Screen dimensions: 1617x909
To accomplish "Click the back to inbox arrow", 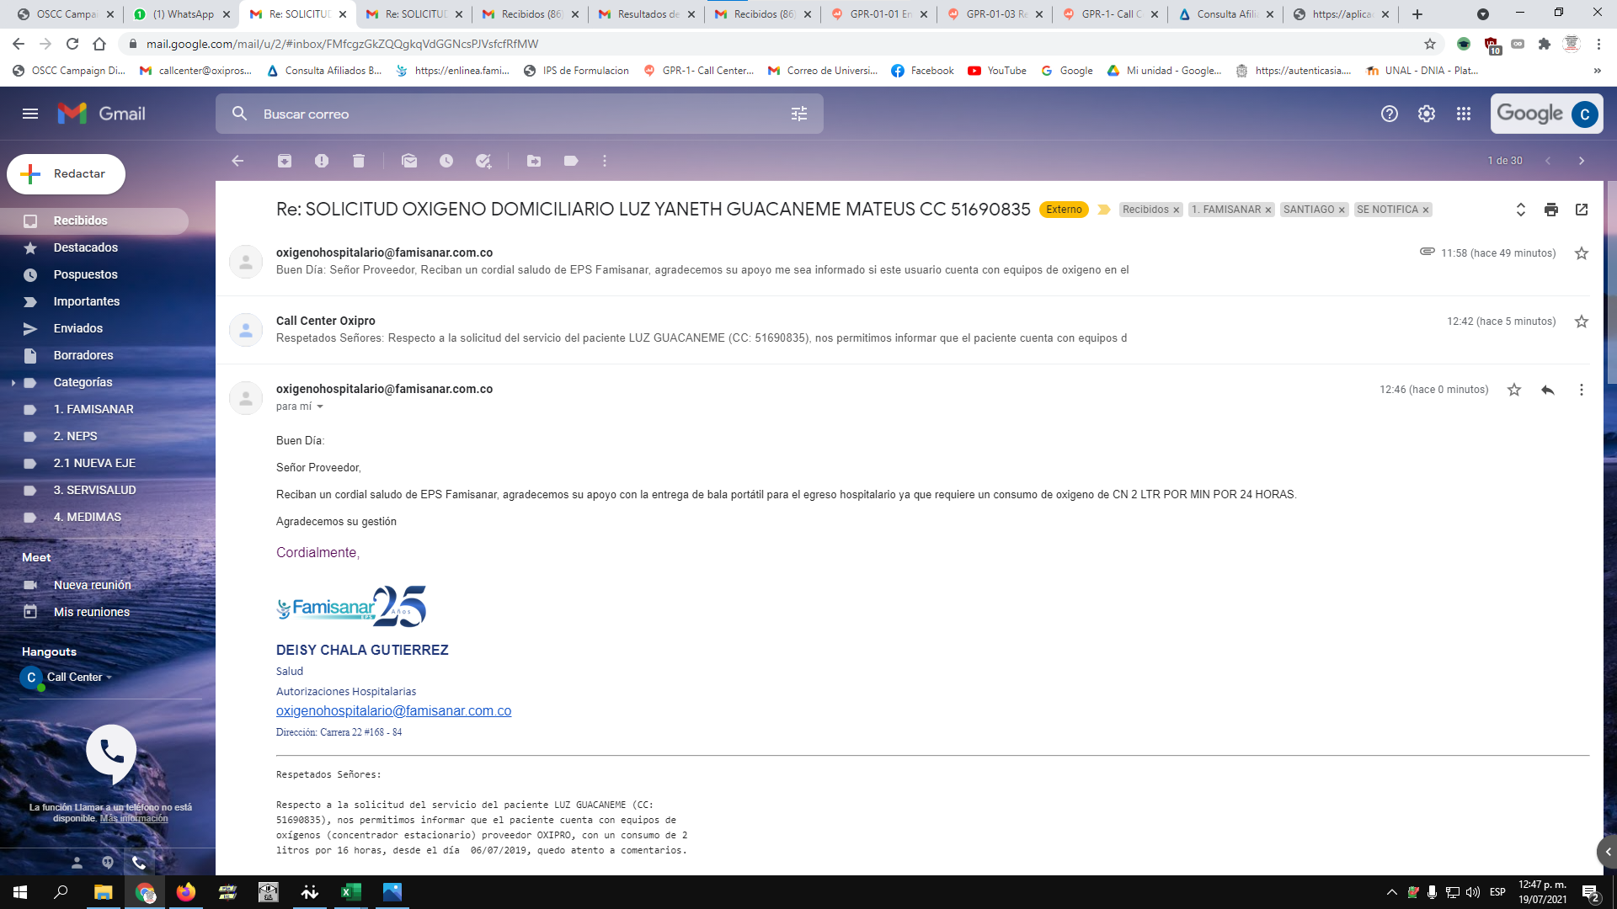I will 237,161.
